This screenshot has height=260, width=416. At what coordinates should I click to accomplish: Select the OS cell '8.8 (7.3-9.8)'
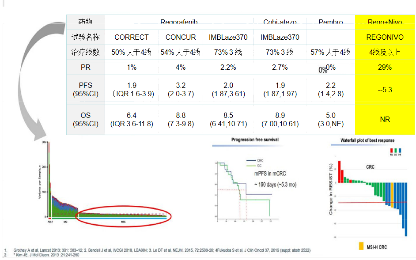tap(181, 120)
